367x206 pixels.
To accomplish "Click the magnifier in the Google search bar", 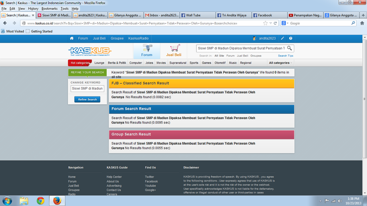I will click(x=353, y=23).
